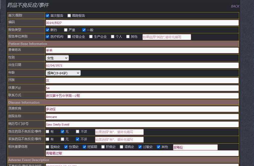Click the text field containing 青霉素过敏

click(142, 153)
